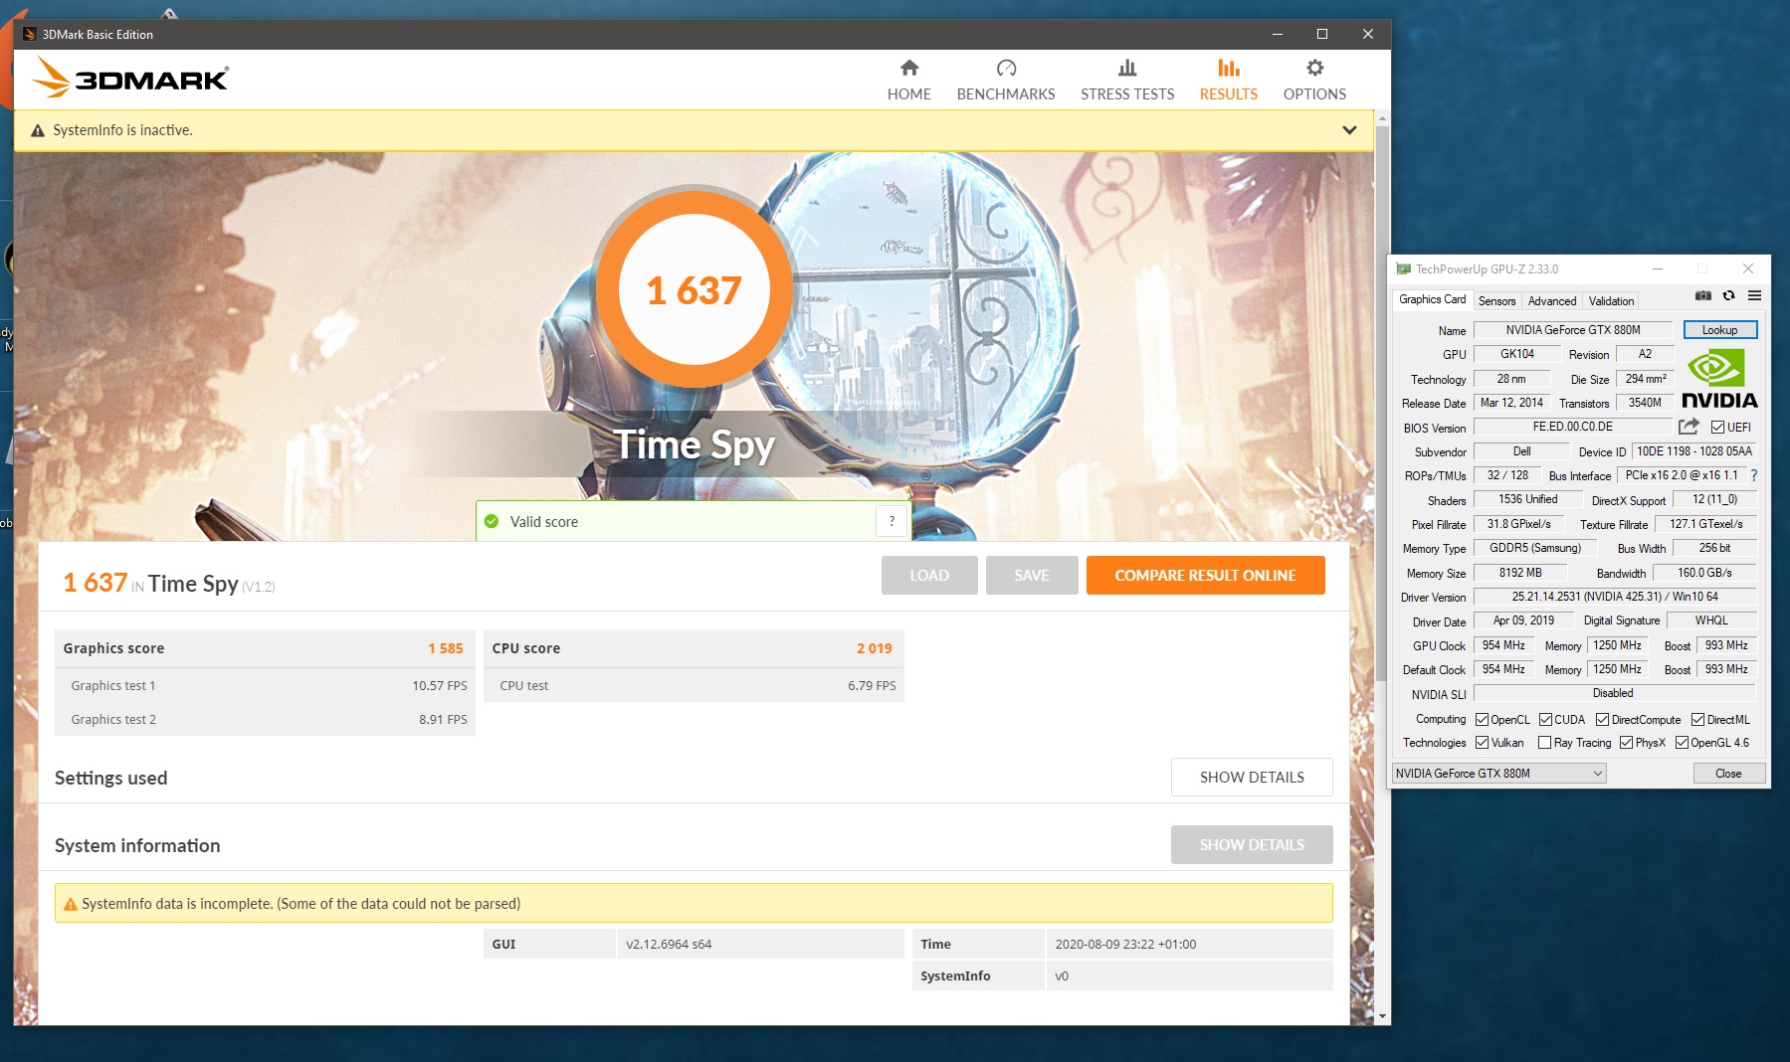The width and height of the screenshot is (1790, 1062).
Task: Select the RESULTS section
Action: pyautogui.click(x=1229, y=80)
